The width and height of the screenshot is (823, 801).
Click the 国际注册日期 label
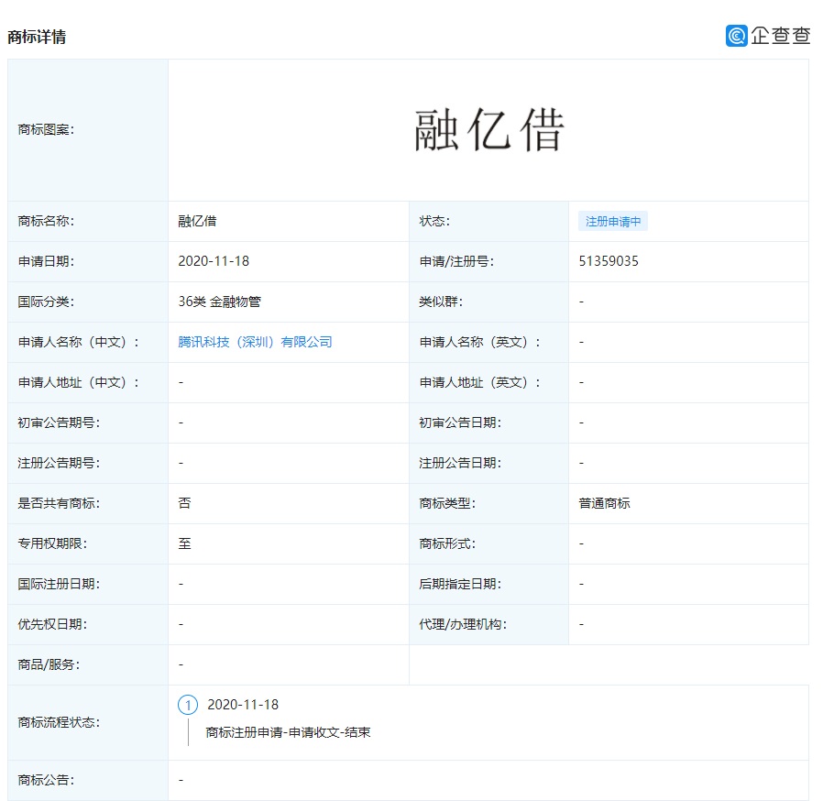(59, 584)
